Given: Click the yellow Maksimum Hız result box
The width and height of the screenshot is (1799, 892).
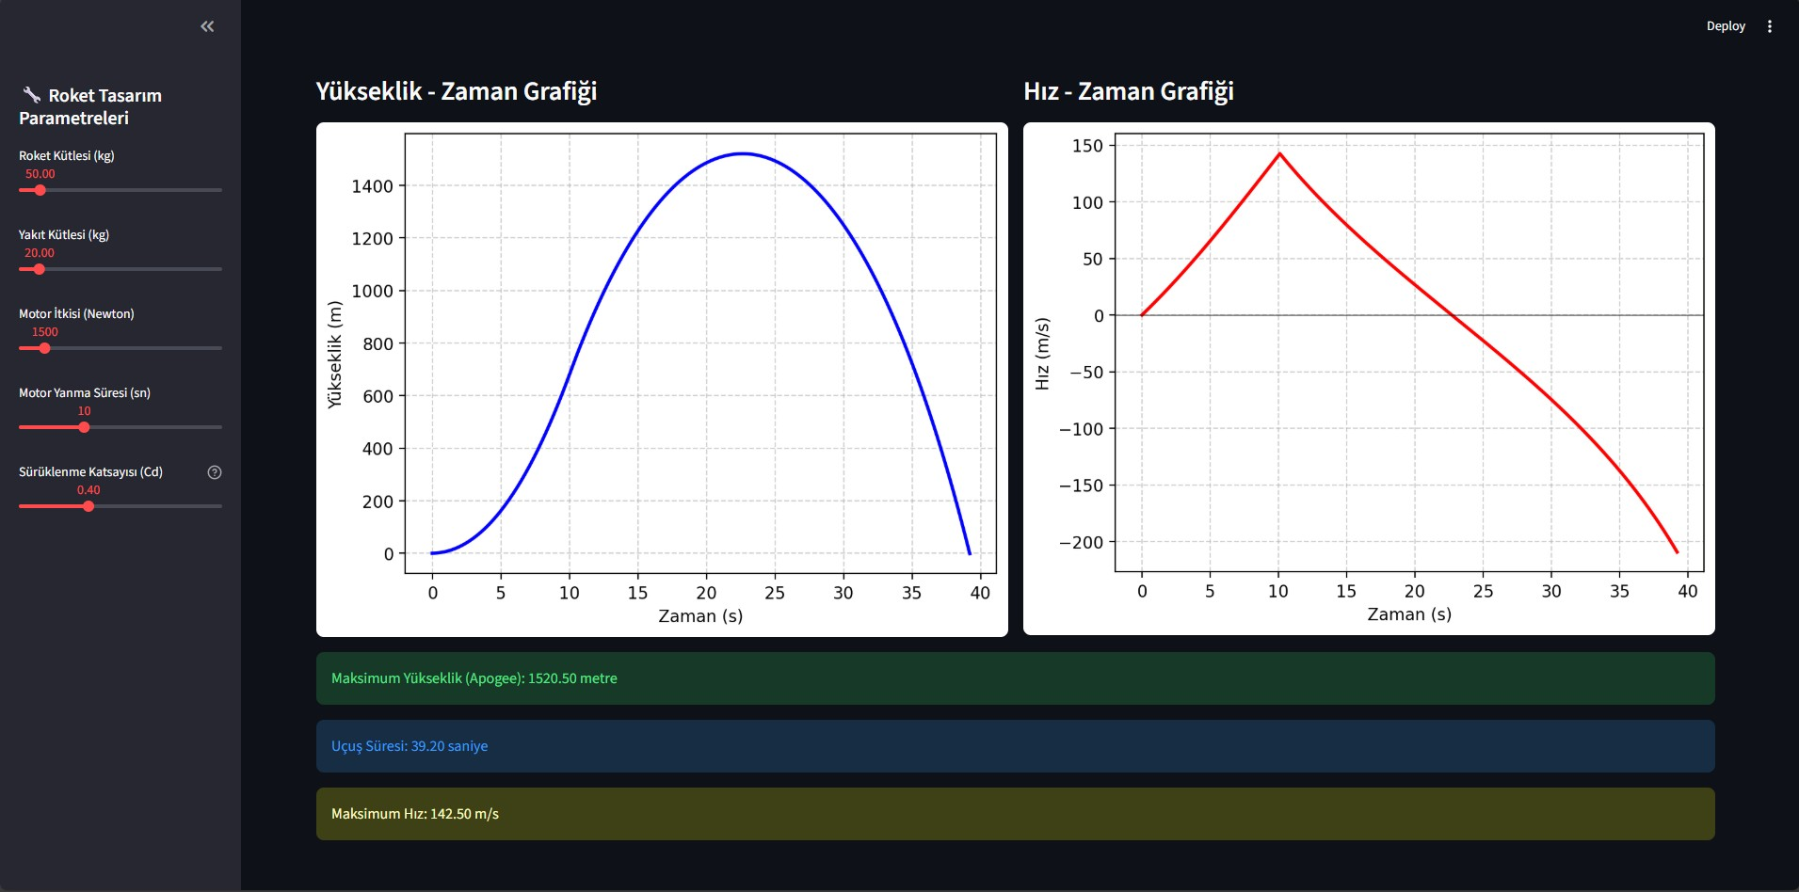Looking at the screenshot, I should point(1015,814).
